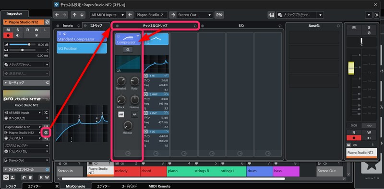Go to previous channel with back arrow
This screenshot has height=189, width=384.
pos(57,15)
